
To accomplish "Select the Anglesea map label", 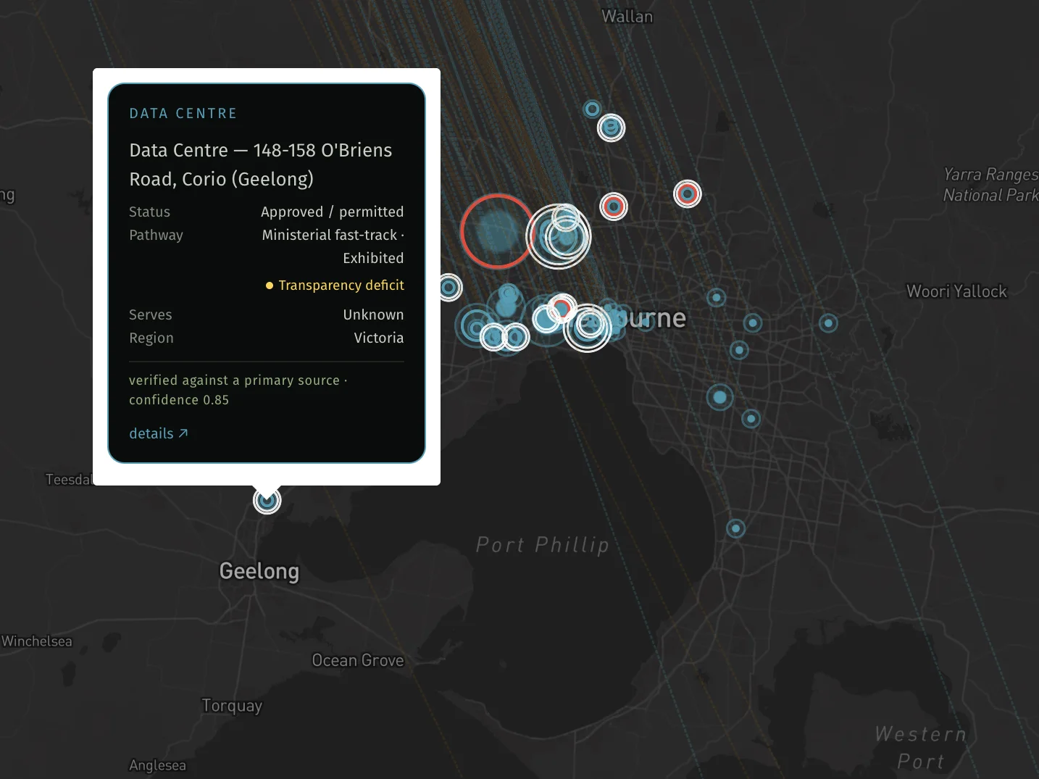I will click(x=157, y=765).
